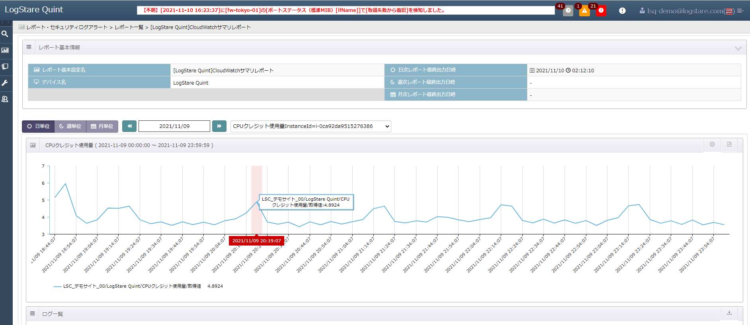
Task: Click the table icon in the ログ一覧 header
Action: (x=33, y=314)
